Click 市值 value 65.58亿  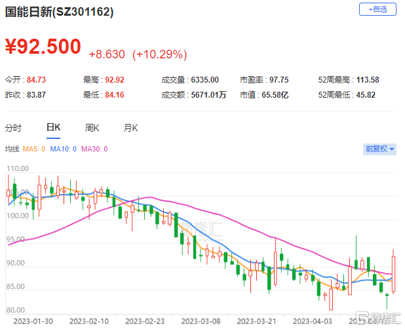coord(275,95)
